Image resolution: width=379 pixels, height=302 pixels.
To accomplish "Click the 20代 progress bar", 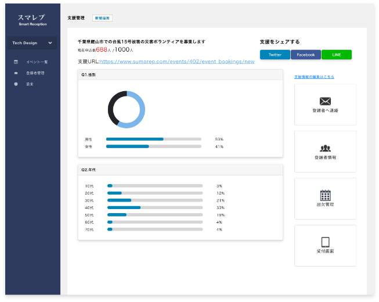I will tap(155, 193).
